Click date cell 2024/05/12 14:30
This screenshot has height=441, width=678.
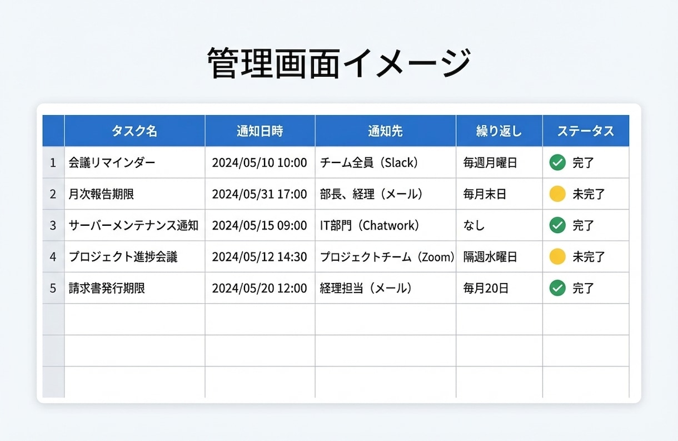click(260, 256)
